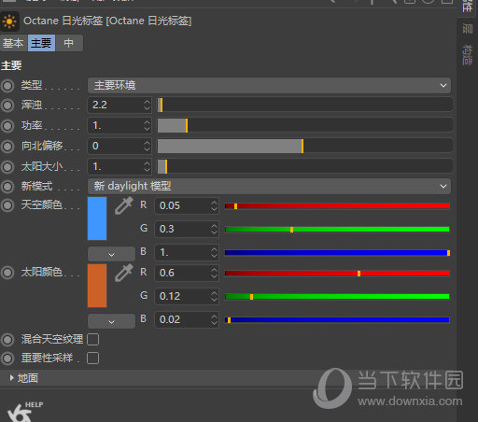The image size is (478, 422).
Task: Click the 功率 slider bar
Action: 305,126
